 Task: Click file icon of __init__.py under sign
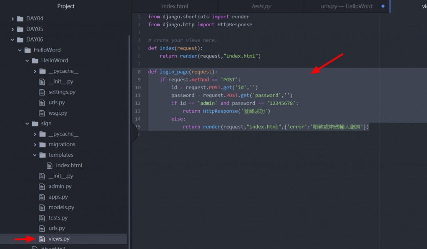42,176
